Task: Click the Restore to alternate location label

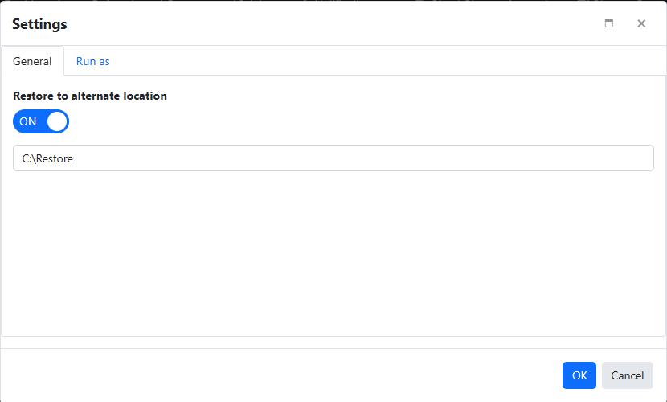Action: 90,96
